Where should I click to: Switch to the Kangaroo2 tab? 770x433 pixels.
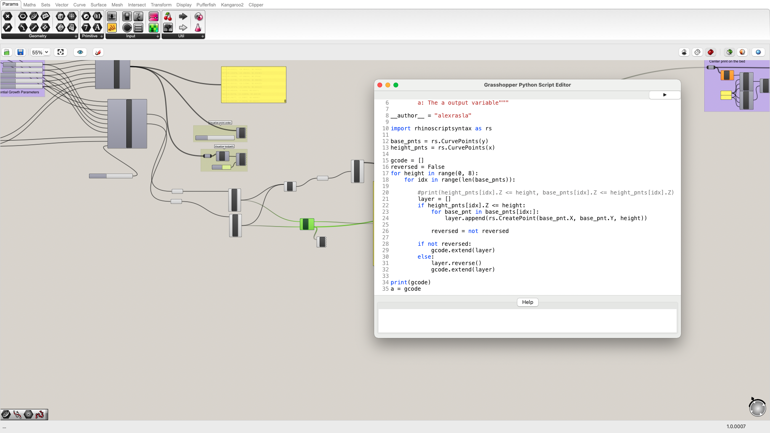click(232, 5)
